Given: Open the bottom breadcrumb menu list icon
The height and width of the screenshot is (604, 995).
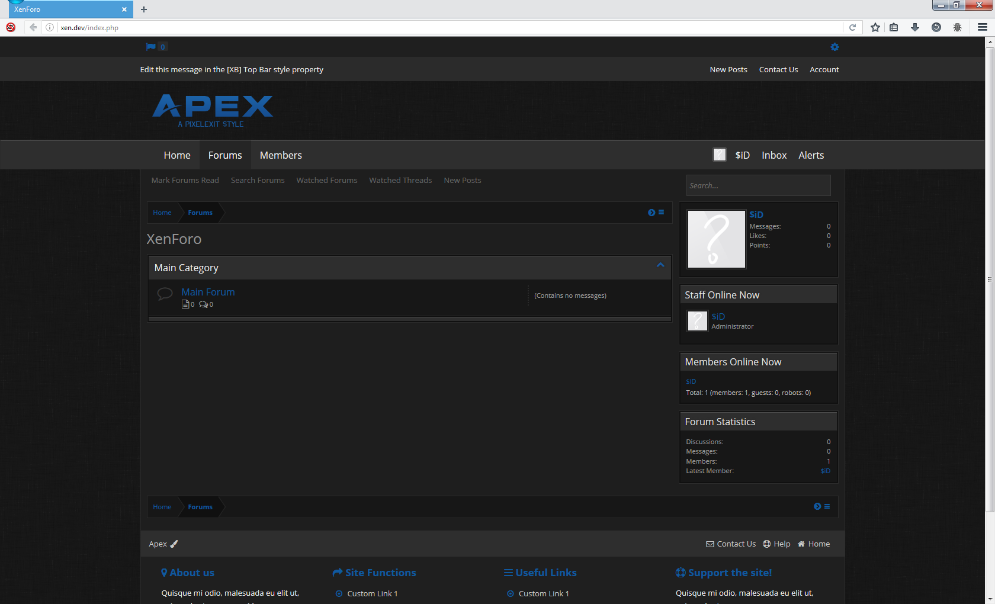Looking at the screenshot, I should (827, 506).
